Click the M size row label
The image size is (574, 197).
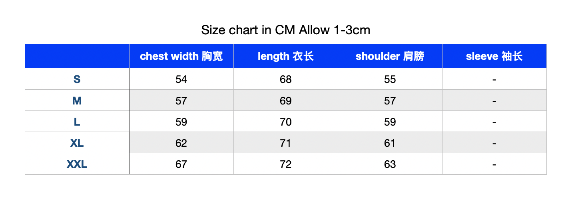(x=77, y=100)
